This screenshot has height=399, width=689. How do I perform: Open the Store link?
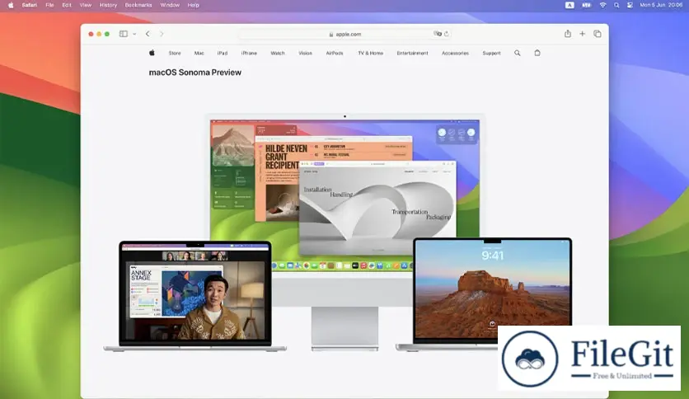175,53
